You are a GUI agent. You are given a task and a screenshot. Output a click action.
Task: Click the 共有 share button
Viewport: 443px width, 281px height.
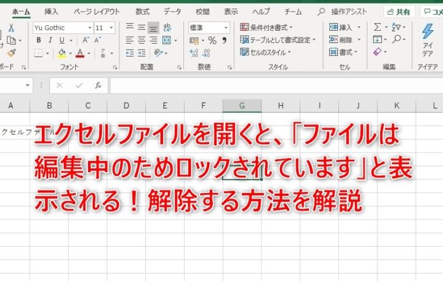click(x=399, y=11)
